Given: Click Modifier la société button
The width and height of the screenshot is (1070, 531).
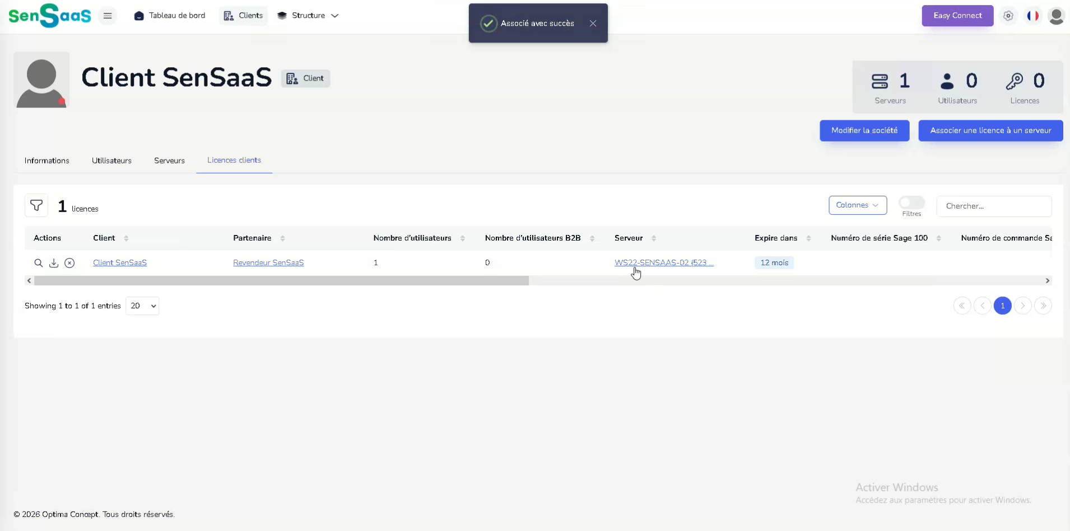Looking at the screenshot, I should click(x=864, y=130).
